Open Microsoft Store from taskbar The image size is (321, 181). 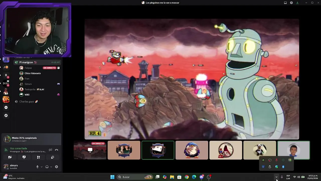tap(179, 177)
